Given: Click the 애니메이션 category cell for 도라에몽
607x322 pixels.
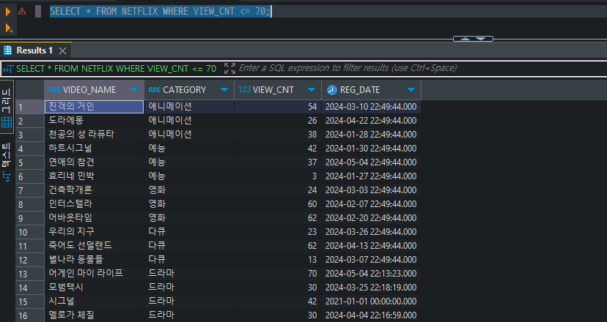Looking at the screenshot, I should pos(189,121).
